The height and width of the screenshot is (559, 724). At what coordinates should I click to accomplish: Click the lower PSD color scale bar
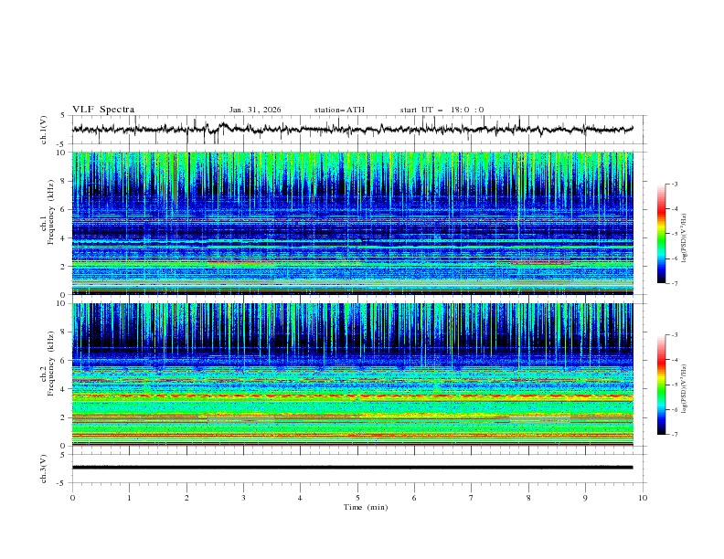point(661,385)
